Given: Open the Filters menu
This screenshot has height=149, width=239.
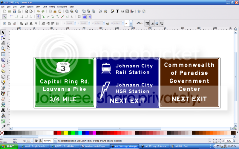Looking at the screenshot, I should pyautogui.click(x=52, y=7).
